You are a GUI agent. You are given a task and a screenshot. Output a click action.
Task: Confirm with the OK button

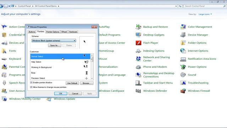point(61,94)
